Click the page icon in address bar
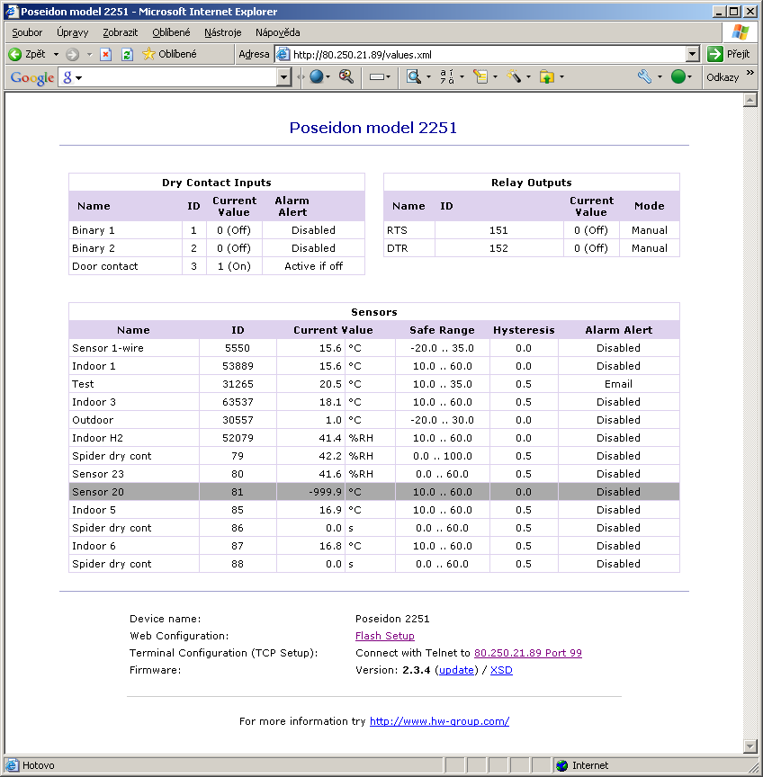 click(x=283, y=54)
